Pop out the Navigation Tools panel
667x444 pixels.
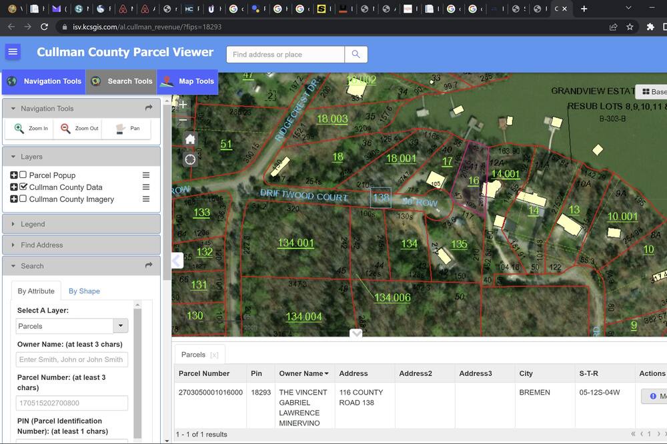pyautogui.click(x=149, y=108)
